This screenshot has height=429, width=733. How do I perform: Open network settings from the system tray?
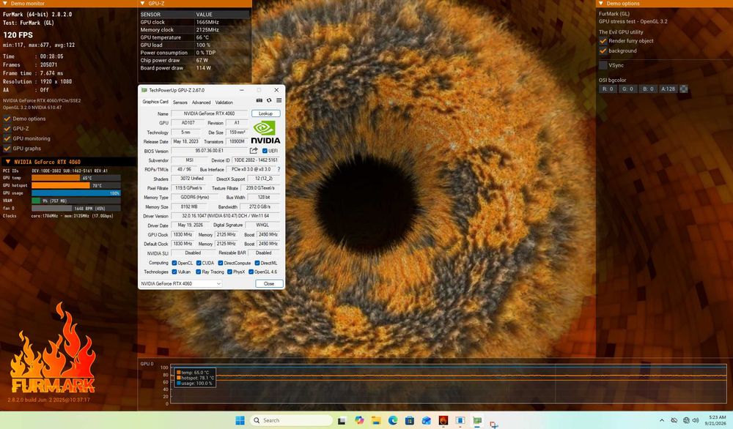click(x=686, y=421)
